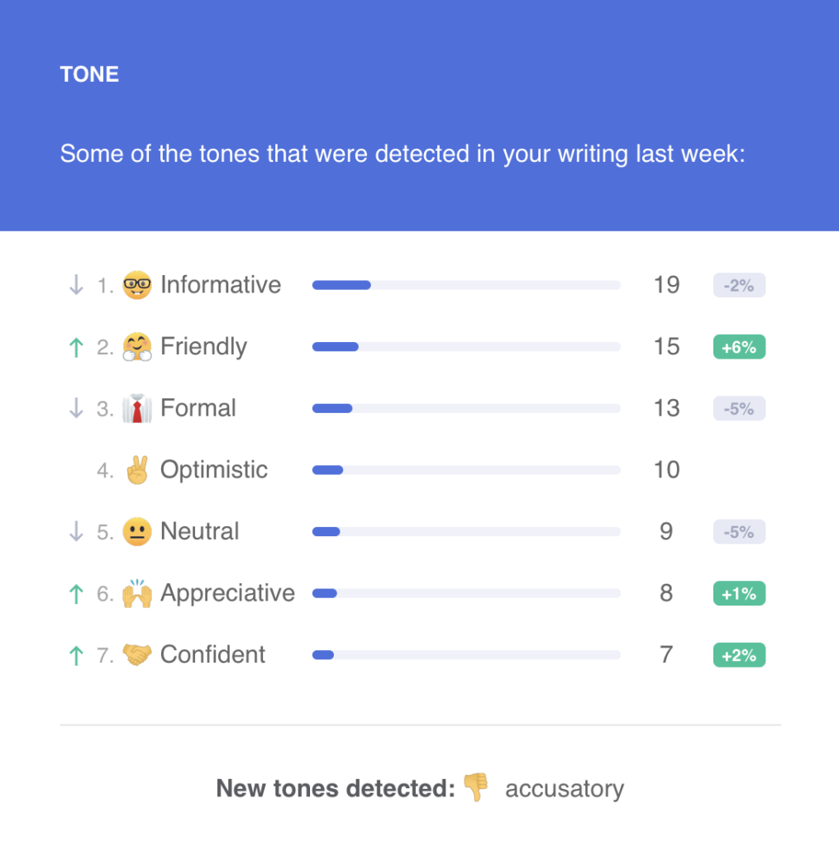Viewport: 839px width, 846px height.
Task: Click the nerd face emoji beside Informative
Action: 136,285
